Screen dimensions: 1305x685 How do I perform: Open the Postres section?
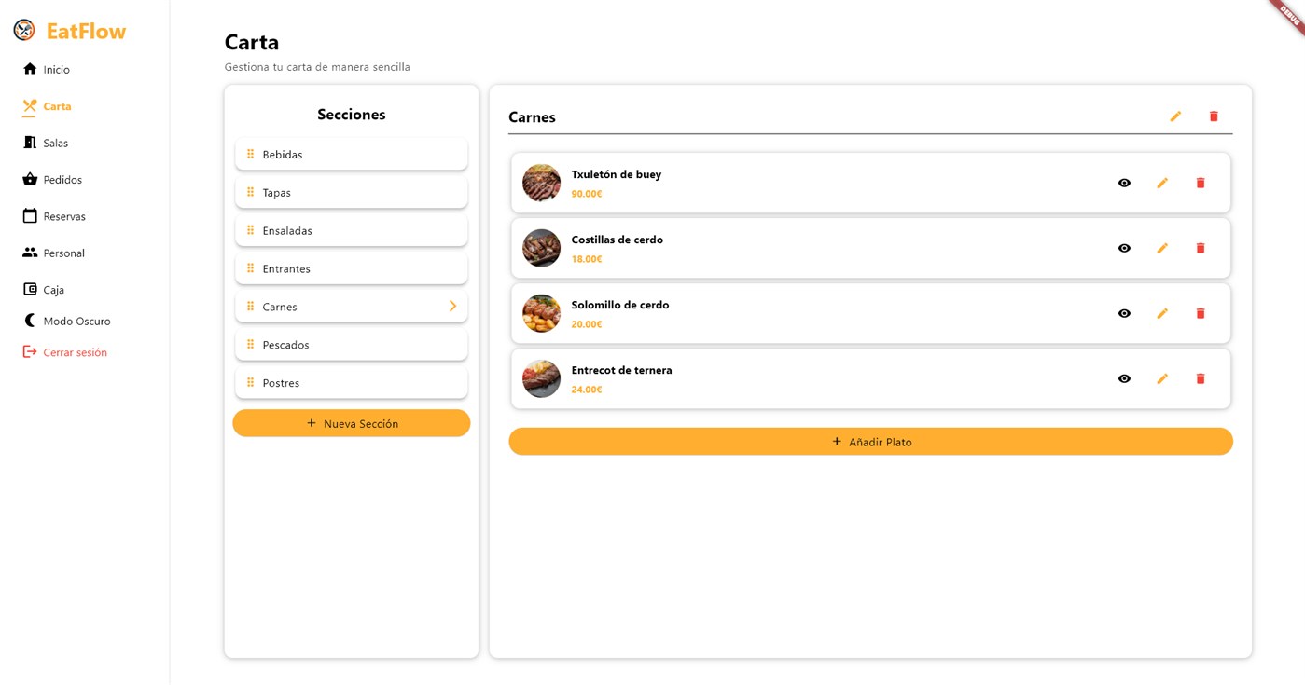(352, 383)
